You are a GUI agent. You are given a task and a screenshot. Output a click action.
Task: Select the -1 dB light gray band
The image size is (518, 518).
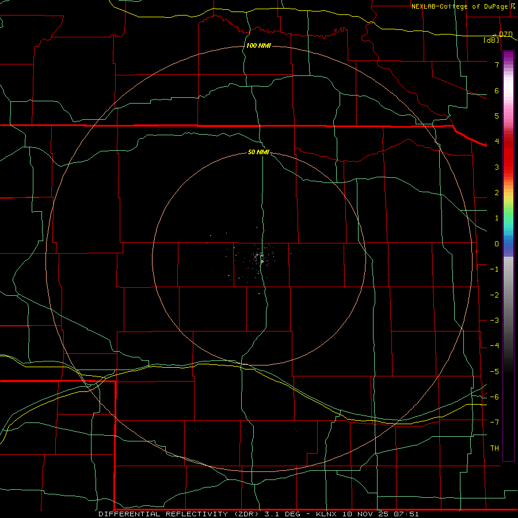coord(508,269)
